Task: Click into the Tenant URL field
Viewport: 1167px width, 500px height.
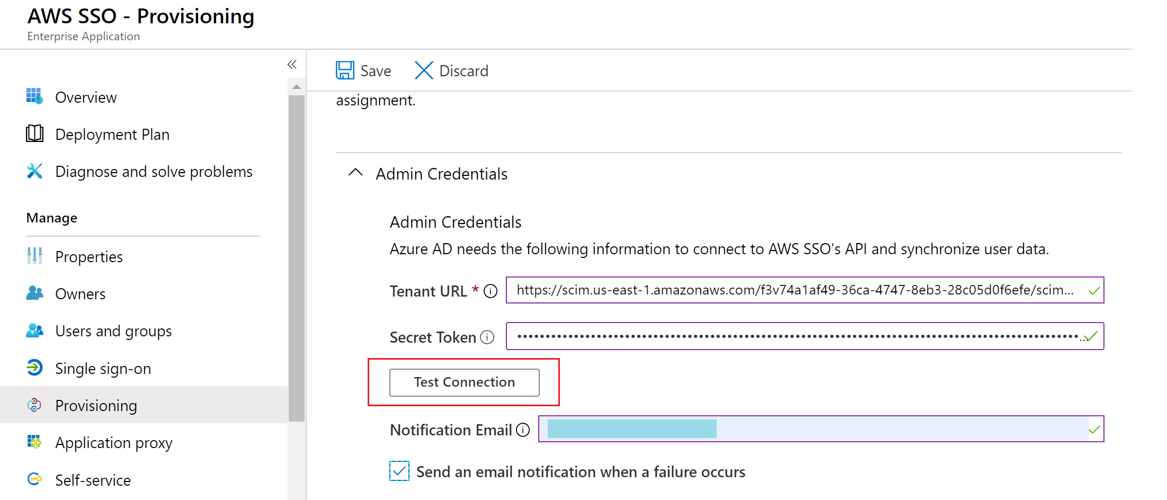Action: pyautogui.click(x=795, y=290)
